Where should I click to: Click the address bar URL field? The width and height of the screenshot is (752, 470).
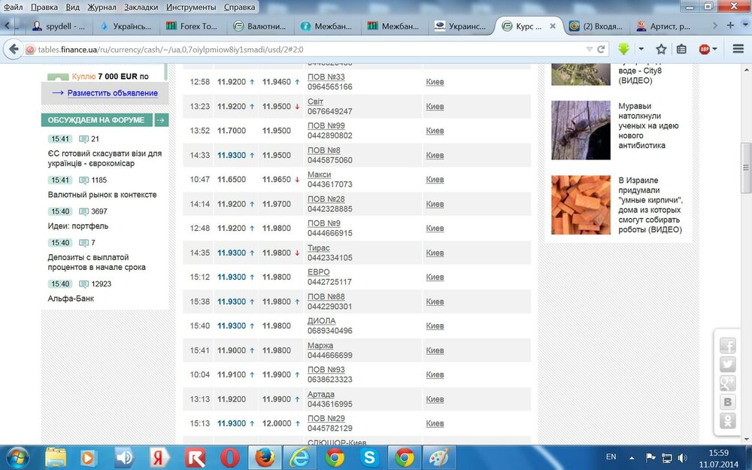click(x=307, y=49)
